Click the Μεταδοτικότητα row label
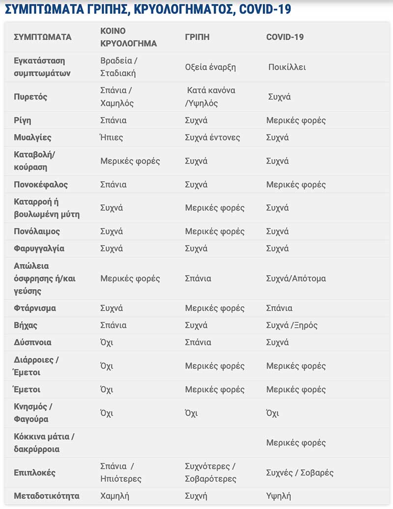 (x=46, y=496)
